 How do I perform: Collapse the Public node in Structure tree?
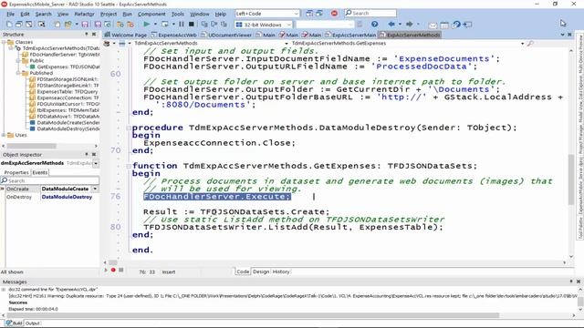tap(18, 61)
